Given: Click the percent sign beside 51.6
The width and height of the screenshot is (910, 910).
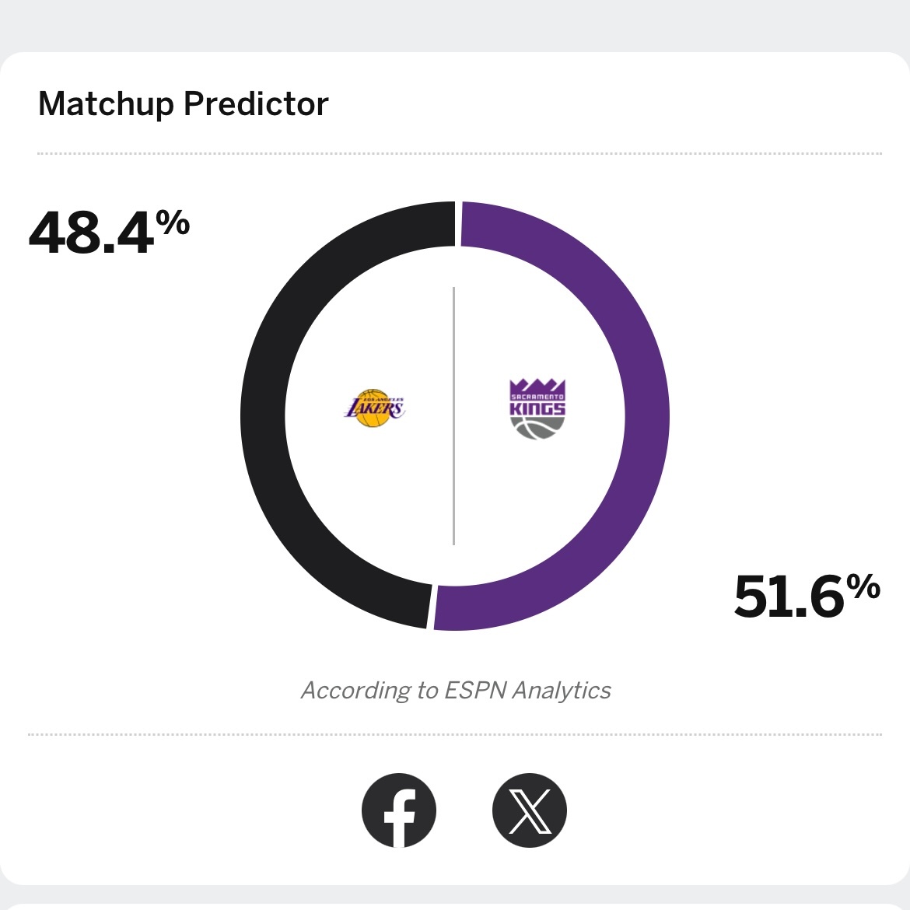Looking at the screenshot, I should tap(863, 587).
